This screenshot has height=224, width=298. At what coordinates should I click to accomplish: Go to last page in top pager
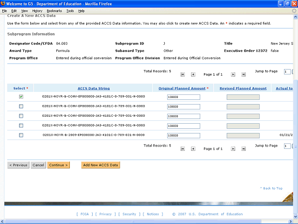point(244,75)
